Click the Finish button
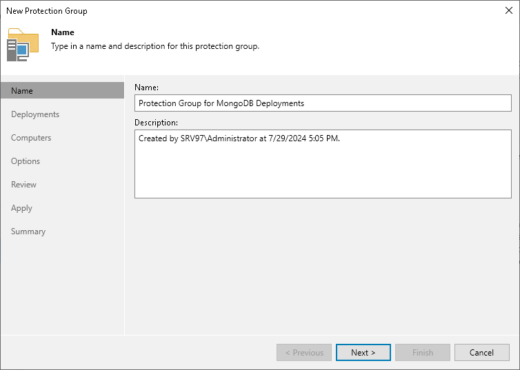520x370 pixels. point(423,353)
